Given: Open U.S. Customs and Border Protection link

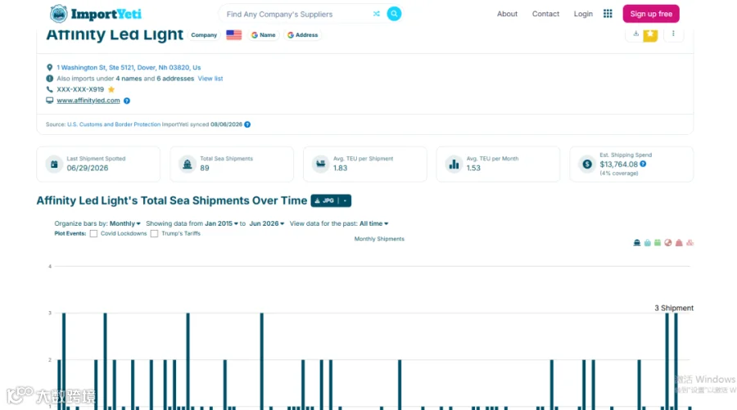Looking at the screenshot, I should coord(114,124).
